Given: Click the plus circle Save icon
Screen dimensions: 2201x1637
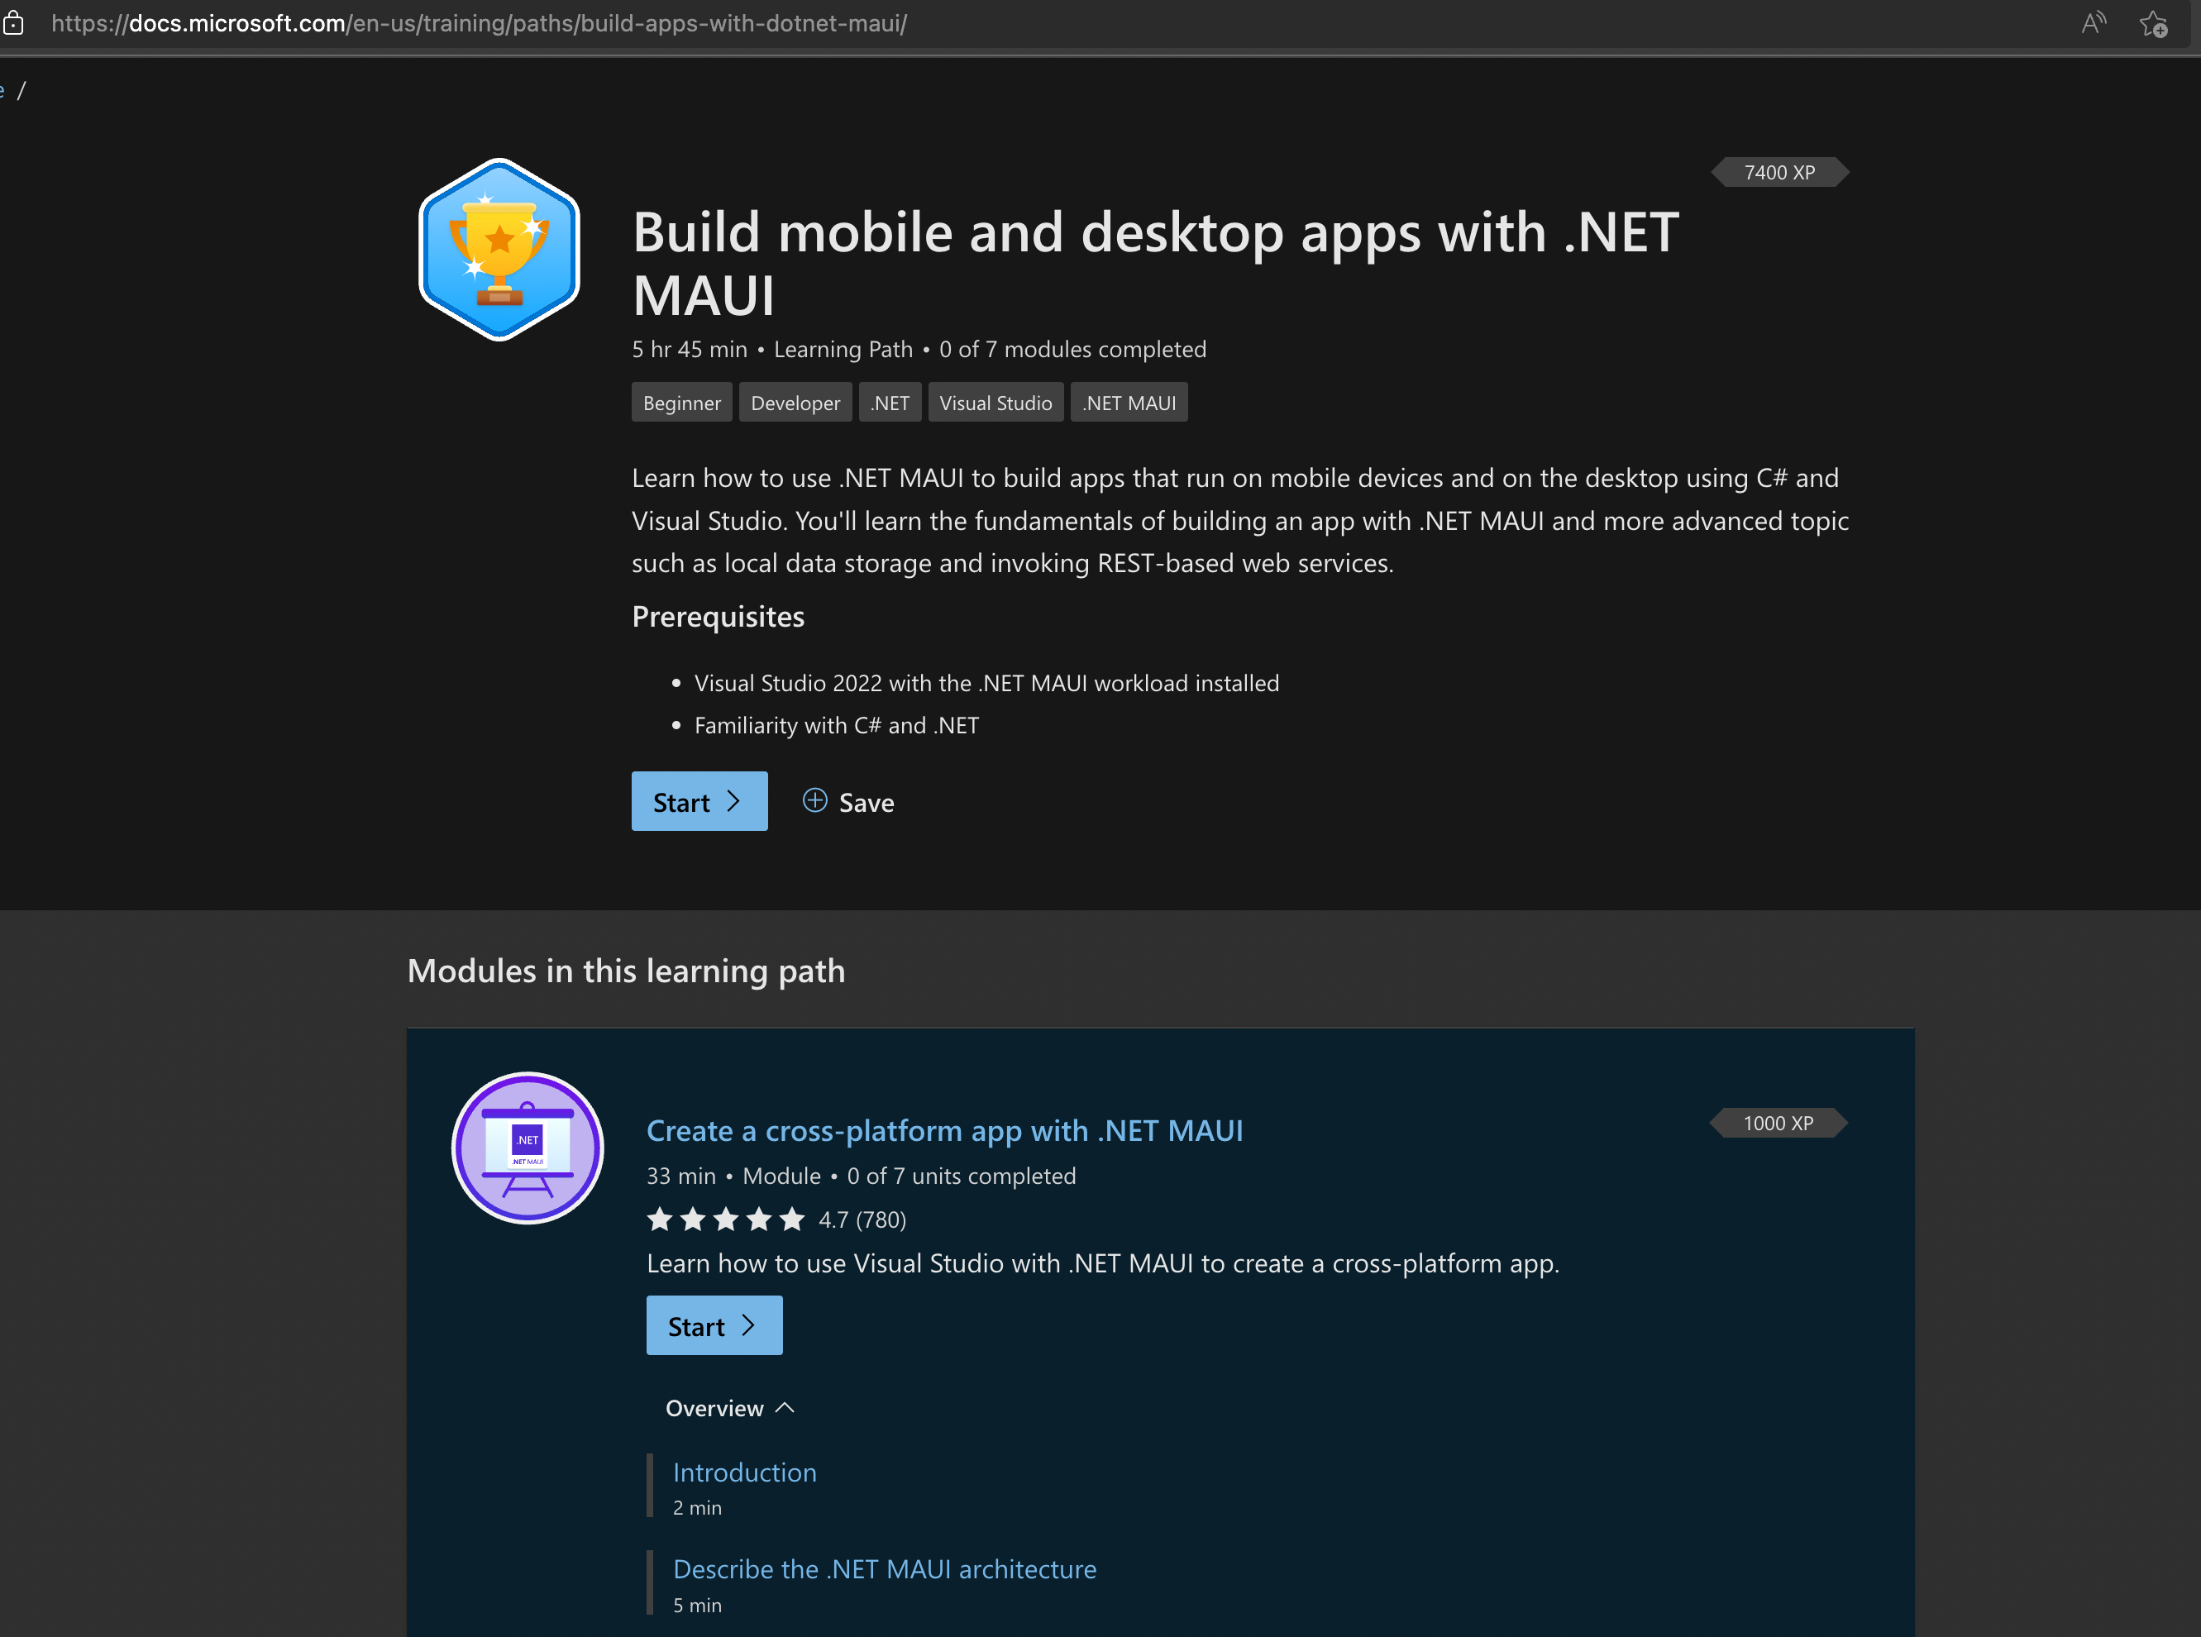Looking at the screenshot, I should 814,800.
